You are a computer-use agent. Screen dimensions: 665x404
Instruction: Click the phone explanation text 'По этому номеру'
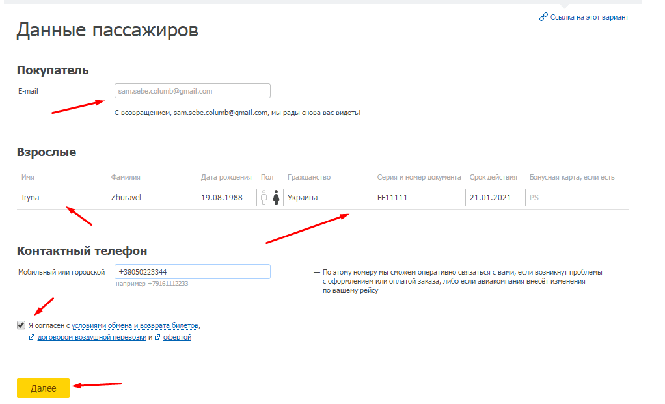click(458, 281)
